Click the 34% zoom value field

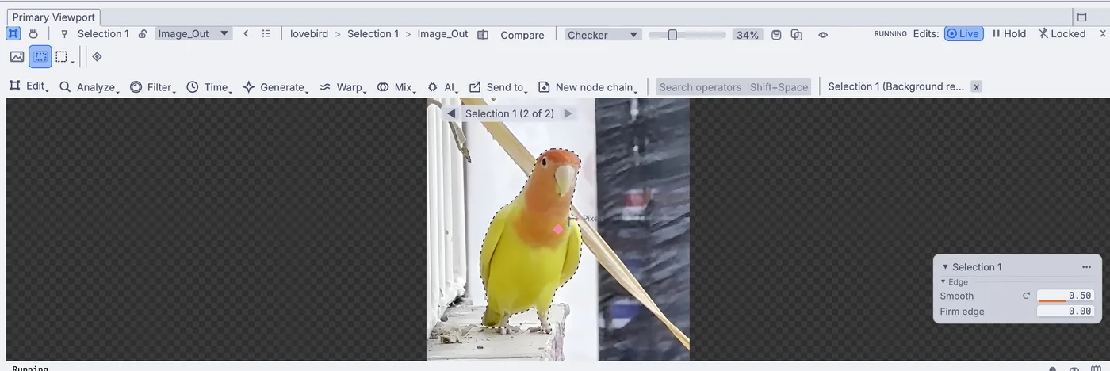click(x=747, y=35)
